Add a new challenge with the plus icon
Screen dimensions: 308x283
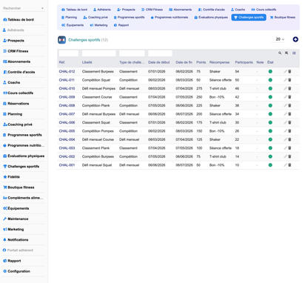point(295,39)
